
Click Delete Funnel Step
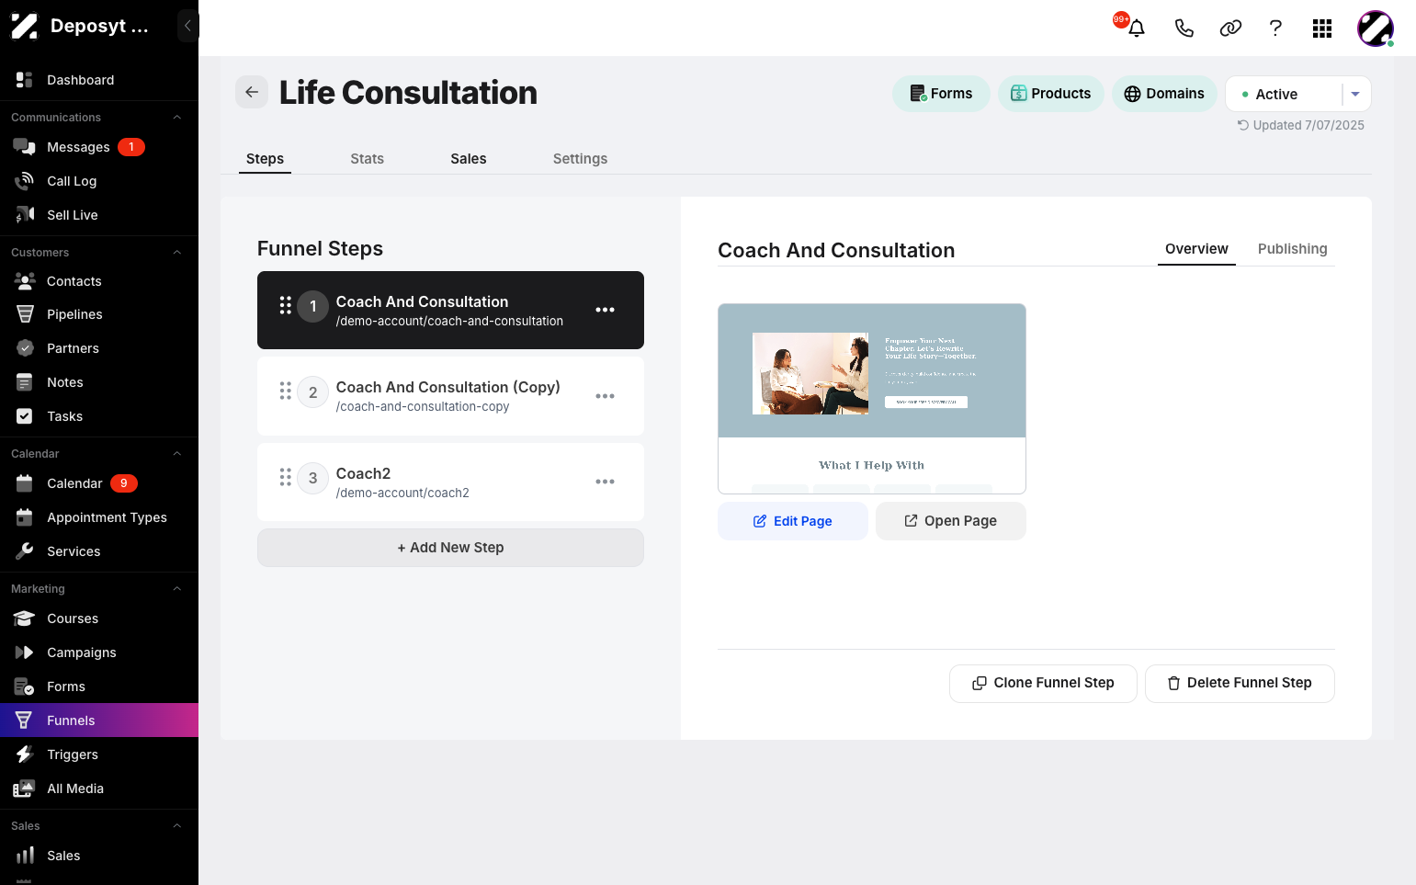click(x=1240, y=683)
